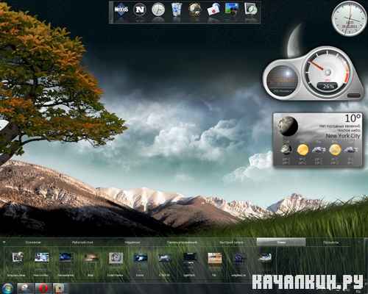Click the New York City label in the weather gadget
The width and height of the screenshot is (368, 294).
[343, 136]
